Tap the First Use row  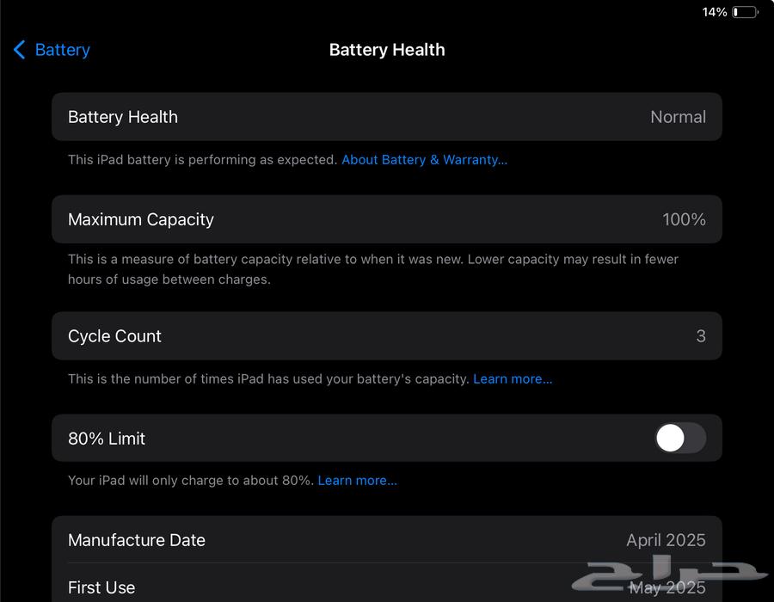258,588
